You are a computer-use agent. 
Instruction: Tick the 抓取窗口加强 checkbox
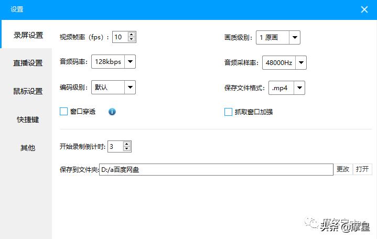[228, 112]
